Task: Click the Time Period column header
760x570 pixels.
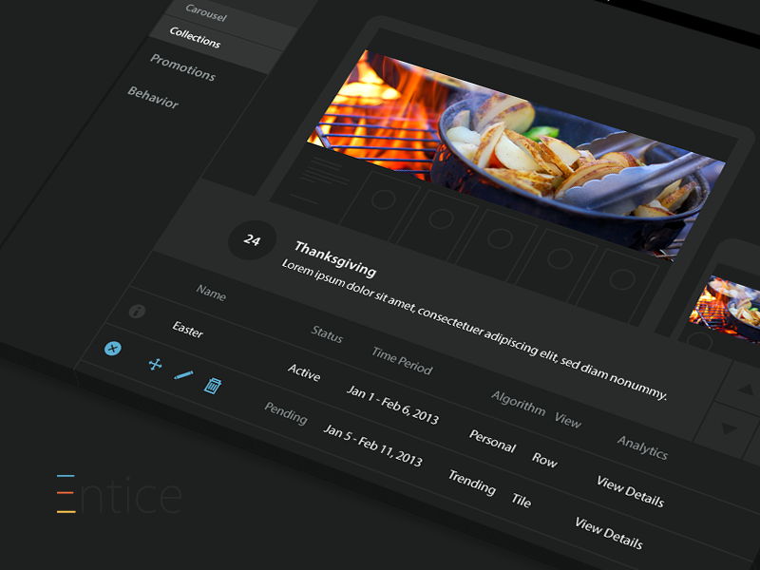Action: click(402, 361)
